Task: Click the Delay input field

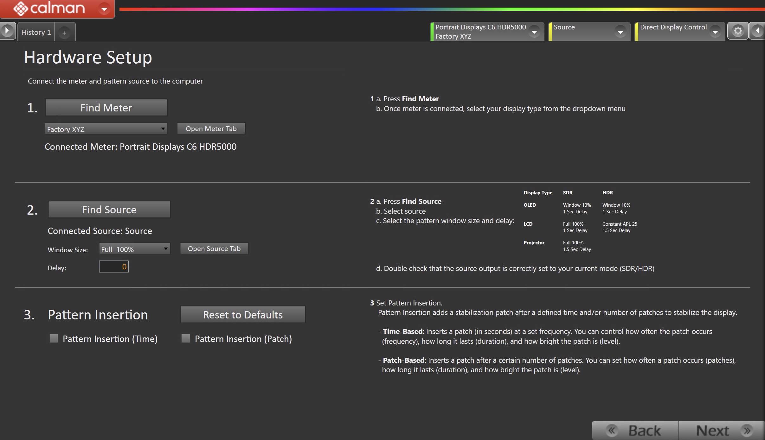Action: point(113,267)
